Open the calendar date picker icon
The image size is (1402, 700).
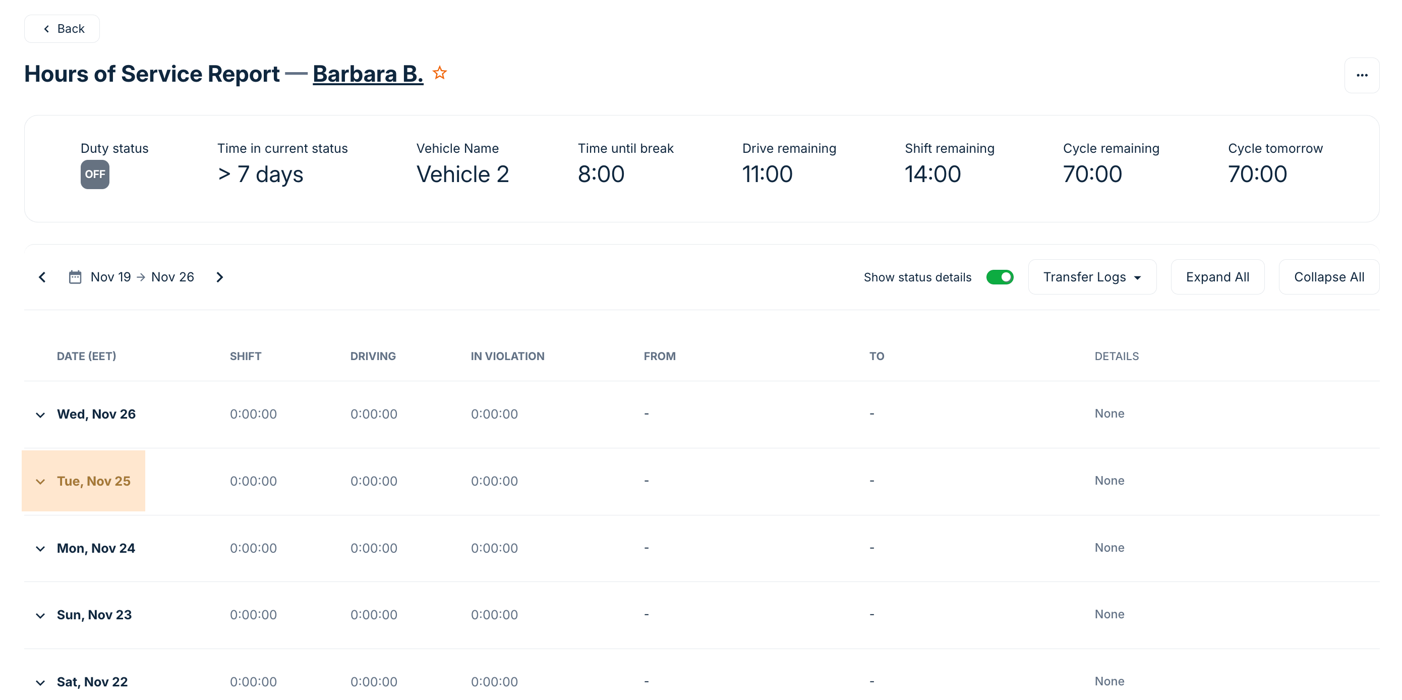(75, 277)
